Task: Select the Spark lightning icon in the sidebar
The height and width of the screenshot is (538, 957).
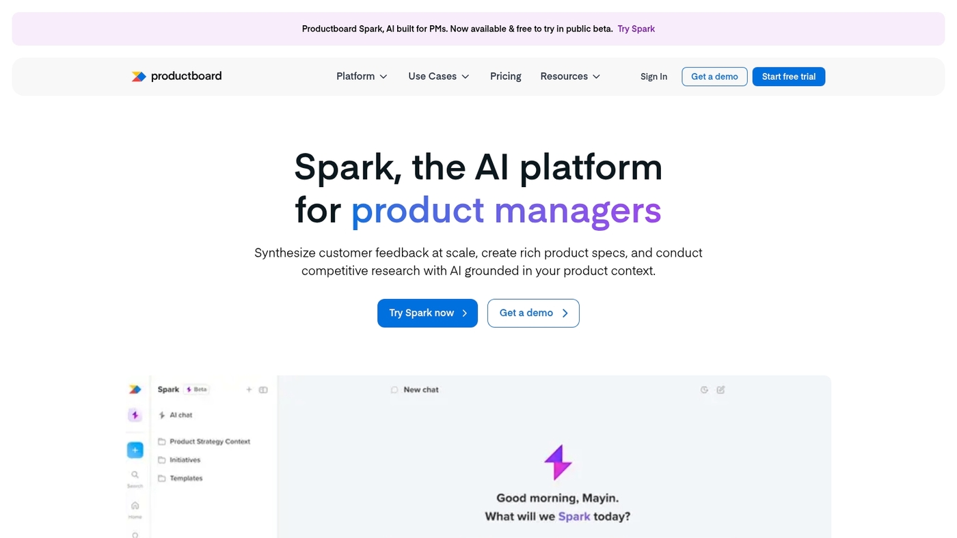Action: point(135,414)
